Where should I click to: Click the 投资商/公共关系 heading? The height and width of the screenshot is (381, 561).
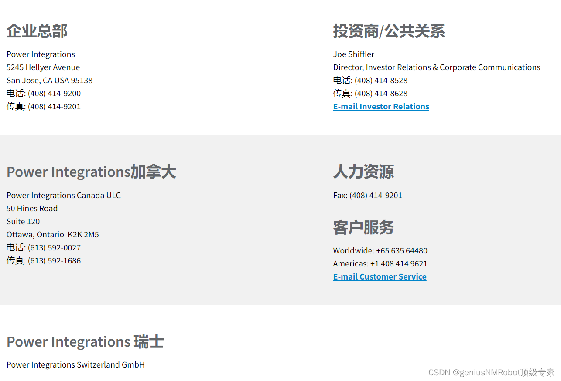pyautogui.click(x=389, y=31)
